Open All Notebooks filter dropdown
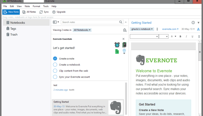The height and width of the screenshot is (116, 203). pos(82,30)
